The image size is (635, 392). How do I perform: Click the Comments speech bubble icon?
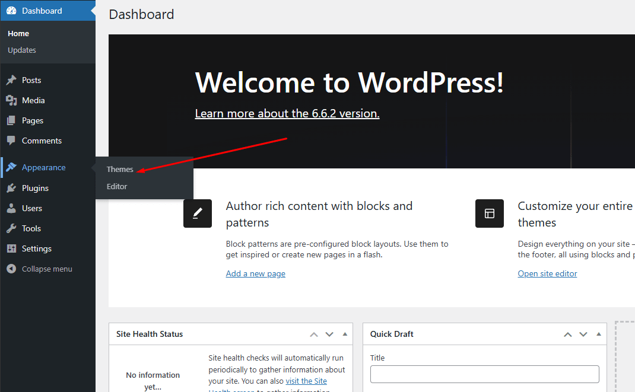[11, 141]
